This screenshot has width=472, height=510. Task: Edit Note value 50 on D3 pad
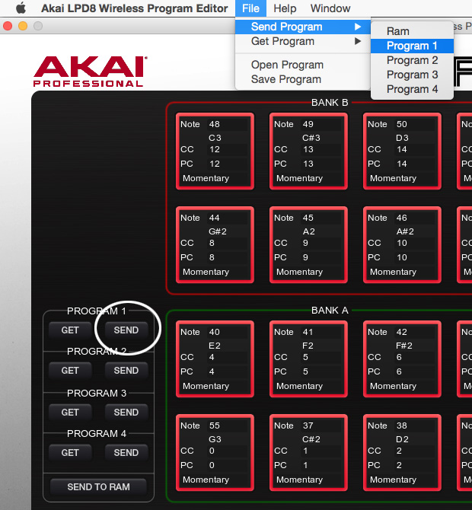[x=415, y=124]
